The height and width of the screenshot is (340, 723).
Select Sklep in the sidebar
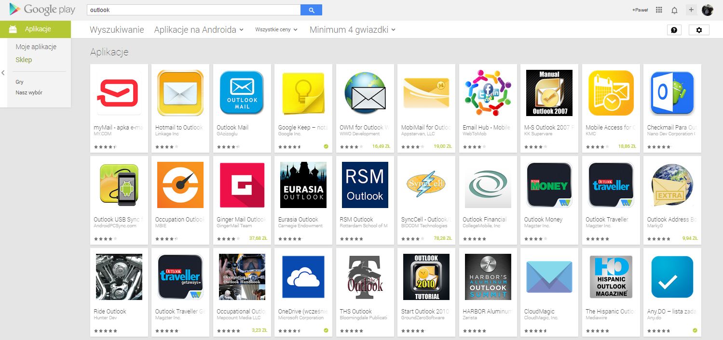(x=24, y=60)
